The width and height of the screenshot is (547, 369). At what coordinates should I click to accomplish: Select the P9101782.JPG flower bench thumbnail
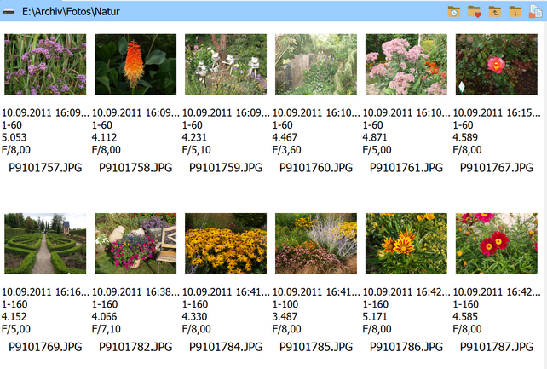[x=135, y=243]
